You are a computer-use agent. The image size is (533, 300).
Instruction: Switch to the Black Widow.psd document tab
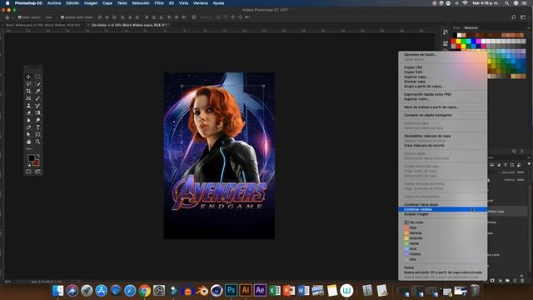[x=42, y=25]
